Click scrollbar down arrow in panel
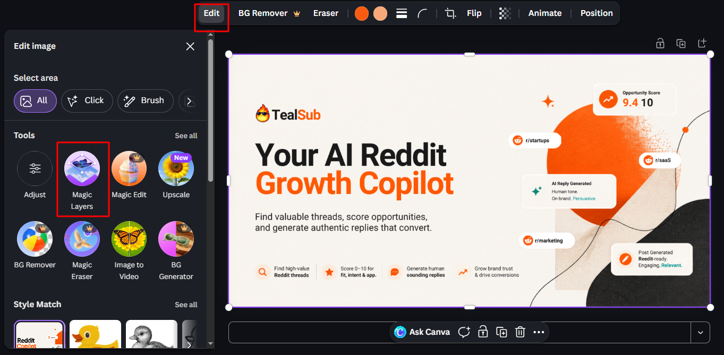The image size is (724, 355). (211, 344)
